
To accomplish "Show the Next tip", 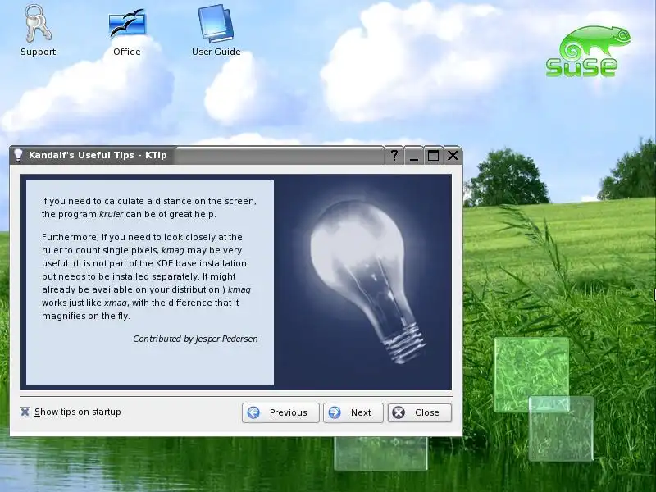I will point(353,412).
